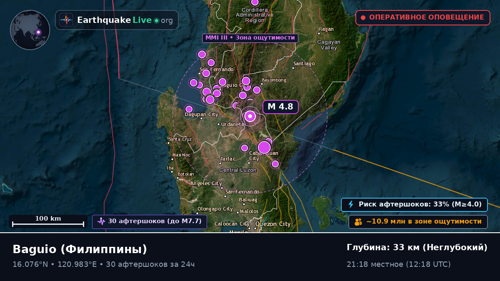Click '~10.9 млн в зоне ощутимости' text
This screenshot has width=500, height=281.
coord(424,221)
